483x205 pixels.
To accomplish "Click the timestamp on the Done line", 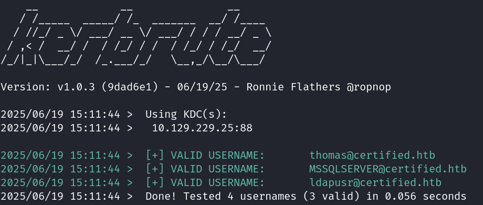I will [x=60, y=196].
